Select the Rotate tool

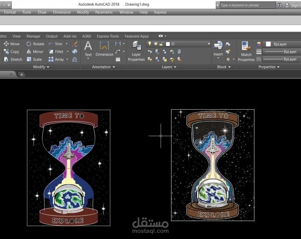[x=35, y=44]
